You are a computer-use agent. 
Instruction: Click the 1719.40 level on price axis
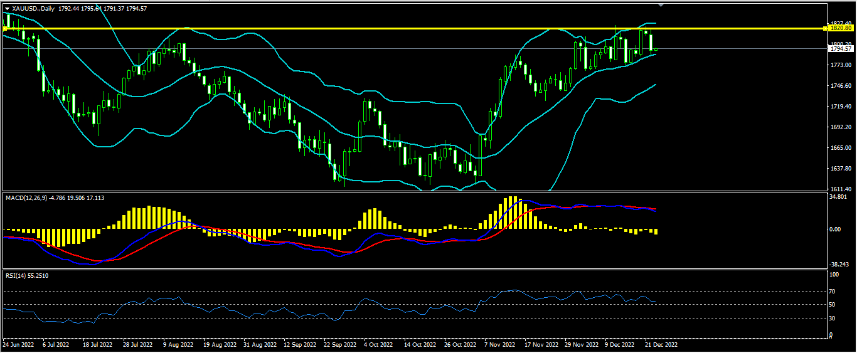pos(839,107)
